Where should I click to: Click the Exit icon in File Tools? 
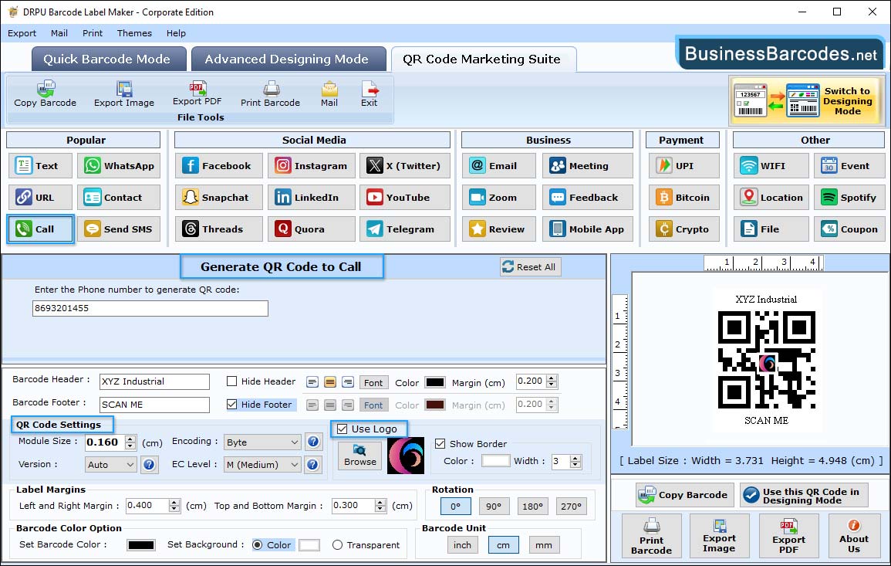click(x=369, y=94)
